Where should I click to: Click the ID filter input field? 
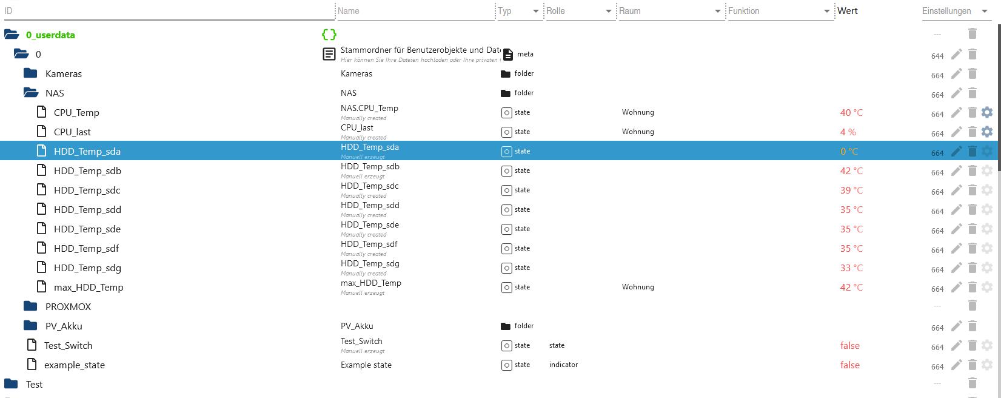click(x=169, y=11)
